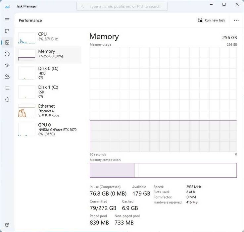
Task: Go to the Processes page icon
Action: [7, 31]
